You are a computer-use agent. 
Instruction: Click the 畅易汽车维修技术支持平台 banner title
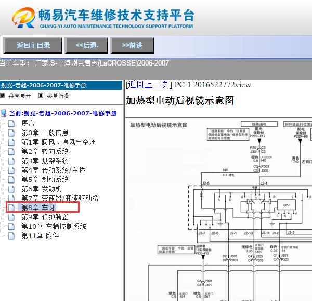pyautogui.click(x=116, y=15)
